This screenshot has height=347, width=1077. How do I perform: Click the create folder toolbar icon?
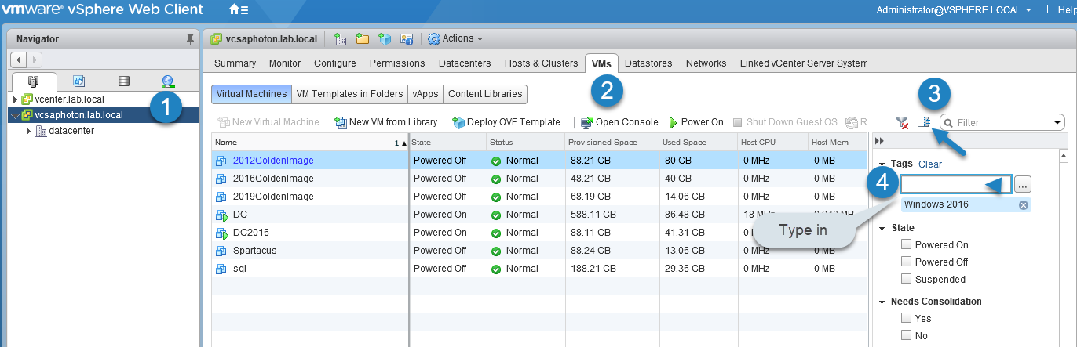coord(363,38)
